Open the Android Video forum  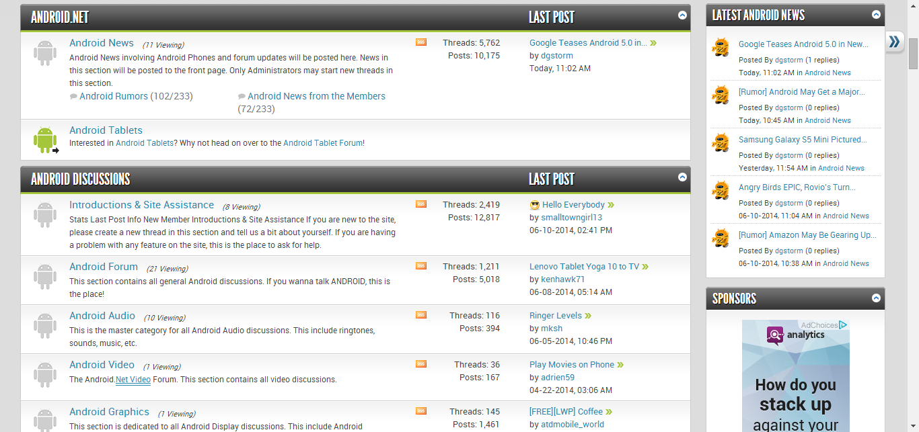point(102,365)
